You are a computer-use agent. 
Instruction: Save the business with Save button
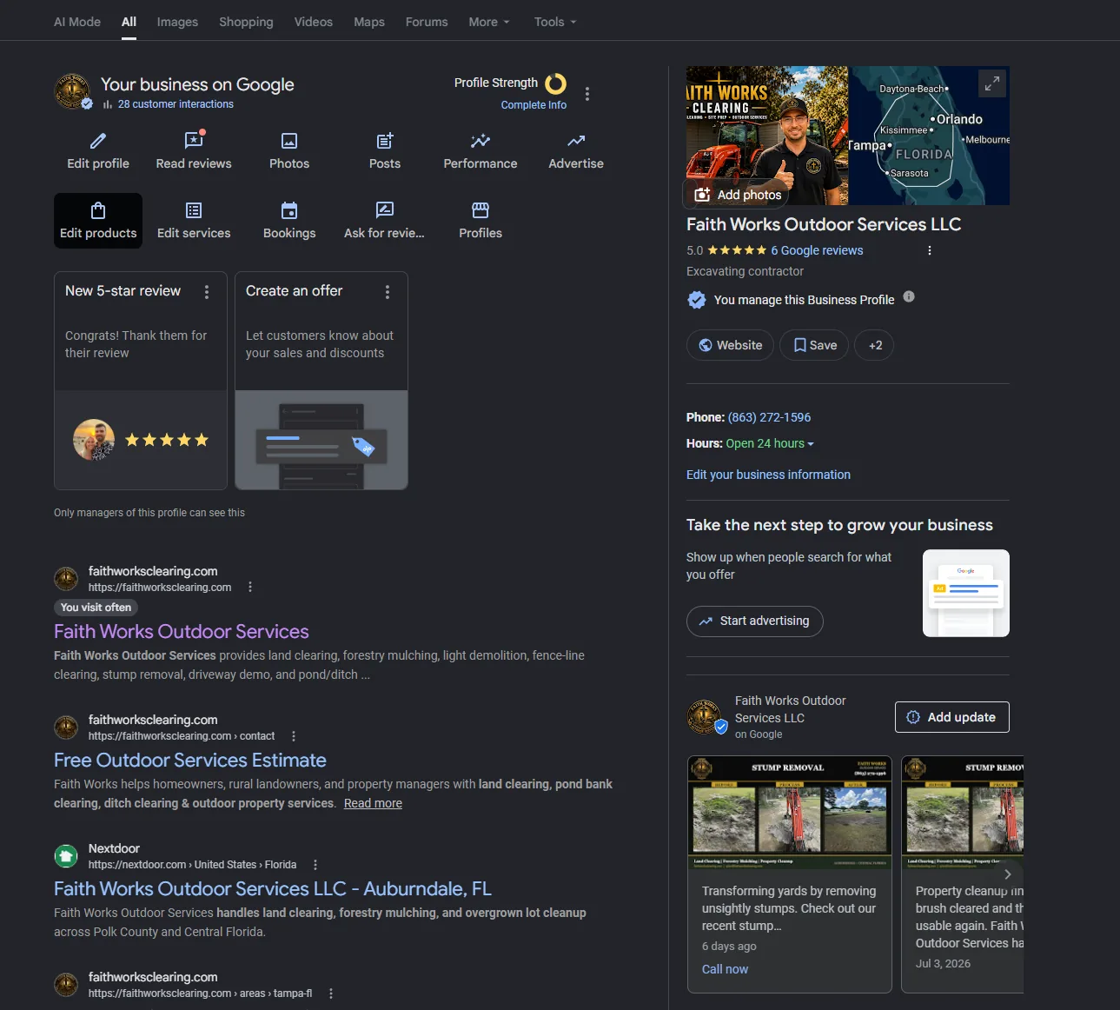pos(814,345)
